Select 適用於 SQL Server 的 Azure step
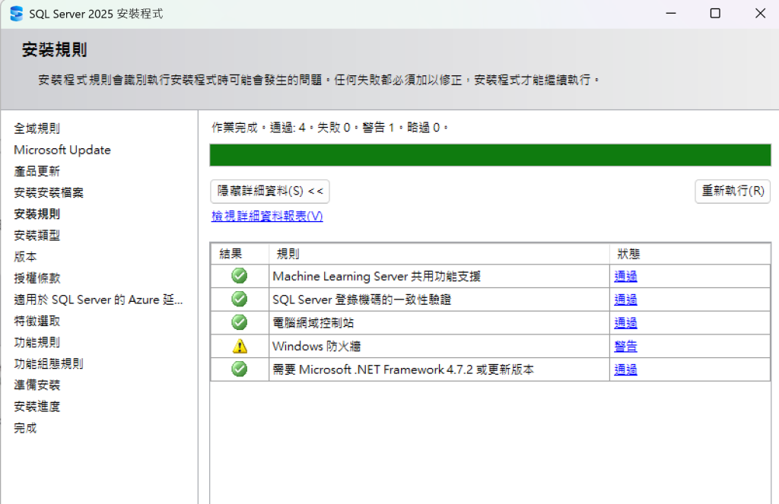Viewport: 779px width, 504px height. pos(98,300)
